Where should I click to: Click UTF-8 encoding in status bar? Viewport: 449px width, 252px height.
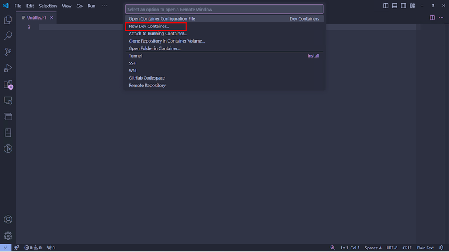click(392, 248)
